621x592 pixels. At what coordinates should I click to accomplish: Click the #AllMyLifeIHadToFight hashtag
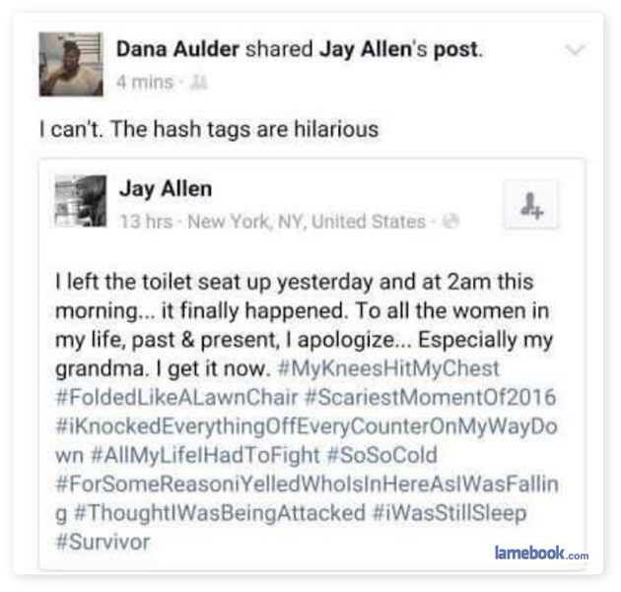[205, 455]
